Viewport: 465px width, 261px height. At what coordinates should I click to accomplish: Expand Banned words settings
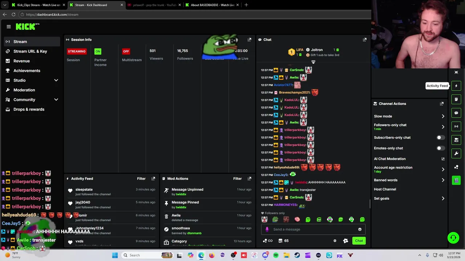coord(443,180)
